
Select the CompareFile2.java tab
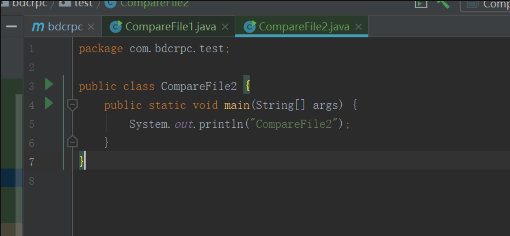coord(302,27)
